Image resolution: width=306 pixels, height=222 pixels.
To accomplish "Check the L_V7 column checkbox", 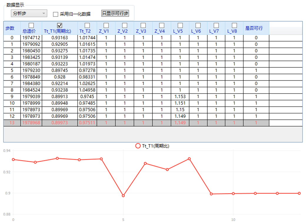I will click(216, 26).
